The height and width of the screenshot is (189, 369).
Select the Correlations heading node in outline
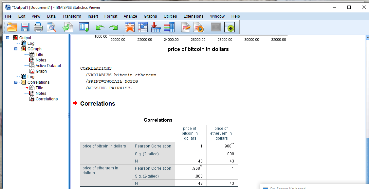click(x=38, y=82)
